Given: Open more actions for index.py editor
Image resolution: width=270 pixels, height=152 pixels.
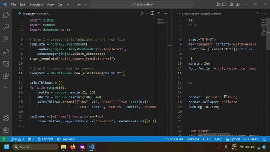Looking at the screenshot, I should (x=165, y=13).
